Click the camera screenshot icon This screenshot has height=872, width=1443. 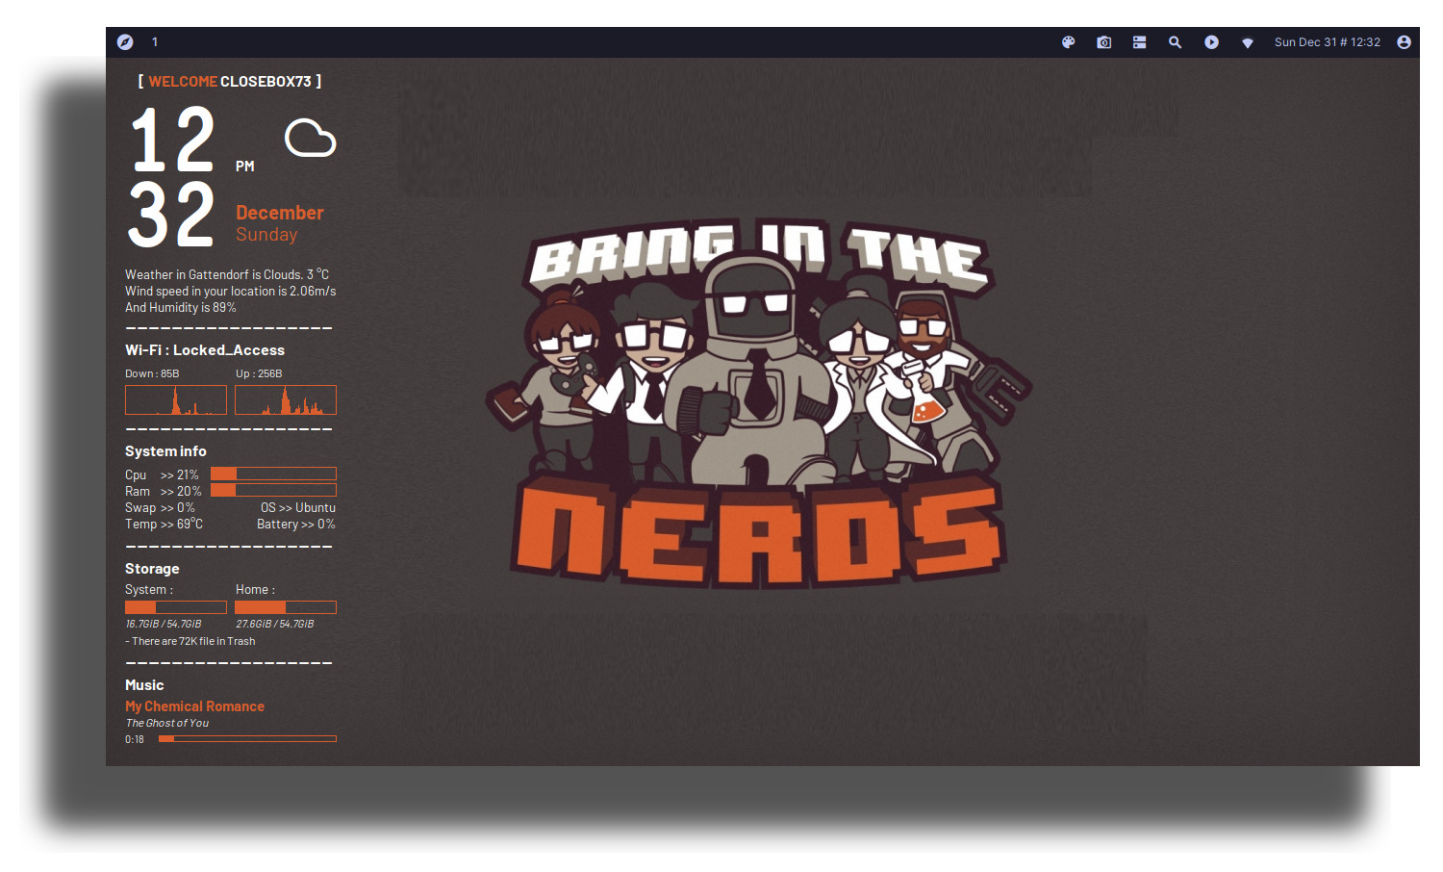point(1103,42)
